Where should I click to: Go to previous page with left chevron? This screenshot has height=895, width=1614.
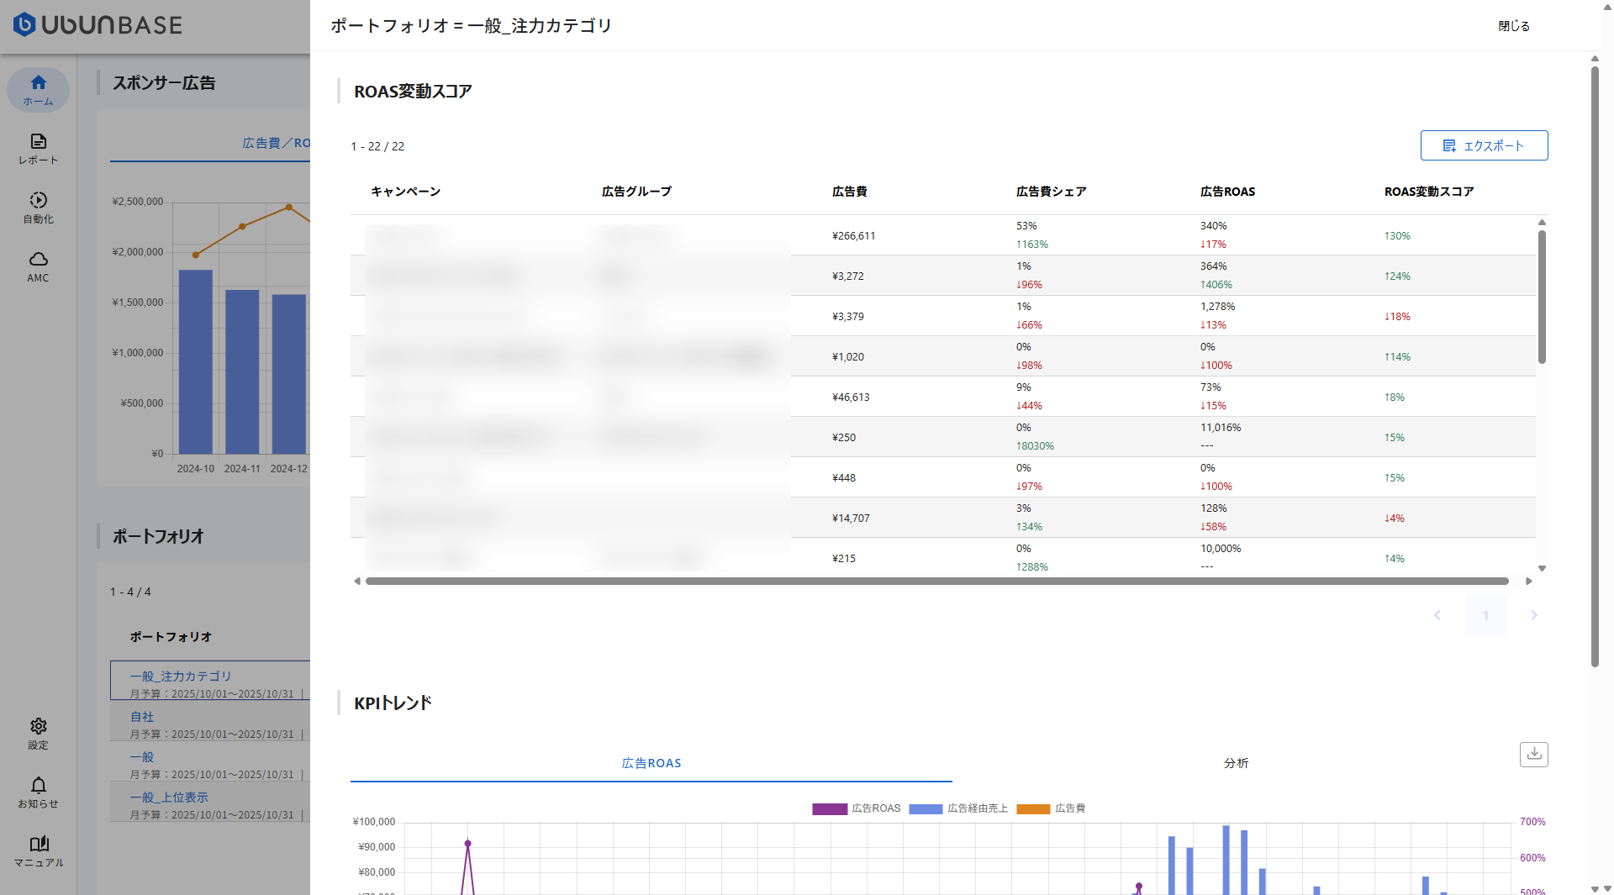point(1437,615)
